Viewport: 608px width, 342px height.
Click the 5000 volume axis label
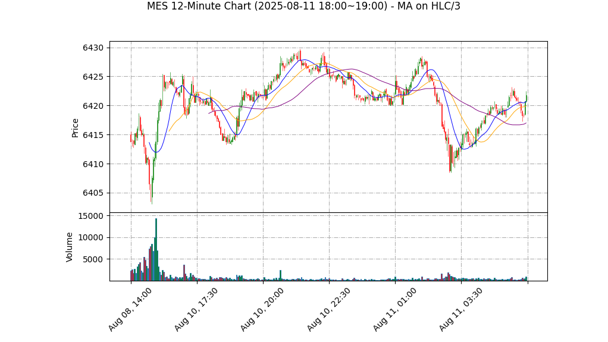click(93, 259)
